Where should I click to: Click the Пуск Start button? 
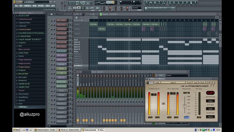pyautogui.click(x=16, y=130)
